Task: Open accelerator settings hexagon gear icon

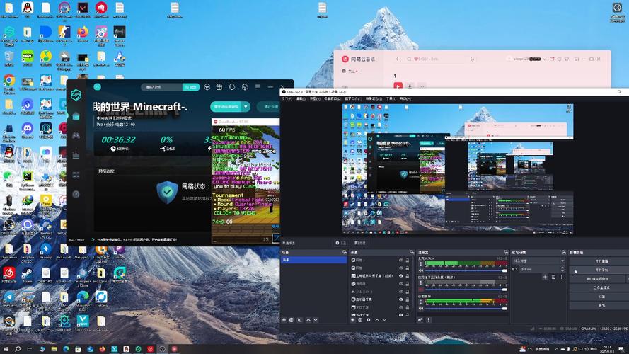Action: click(245, 86)
